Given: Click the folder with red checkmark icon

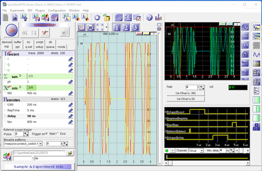Looking at the screenshot, I should (137, 17).
